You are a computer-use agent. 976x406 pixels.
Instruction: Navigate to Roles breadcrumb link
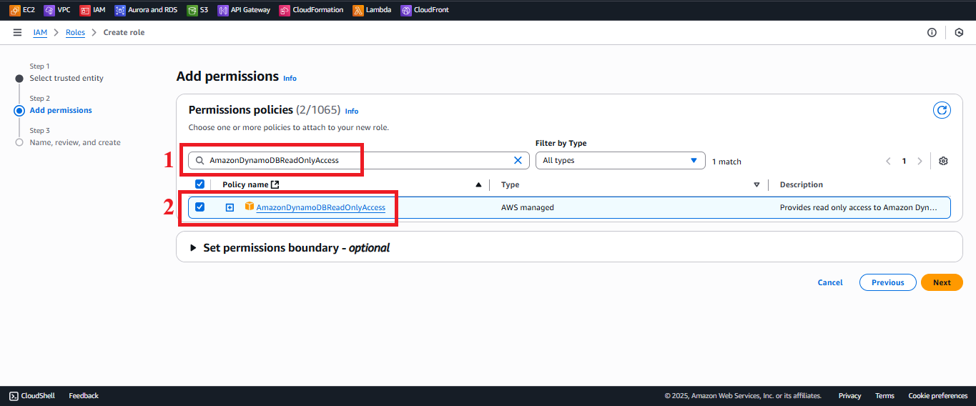point(75,32)
